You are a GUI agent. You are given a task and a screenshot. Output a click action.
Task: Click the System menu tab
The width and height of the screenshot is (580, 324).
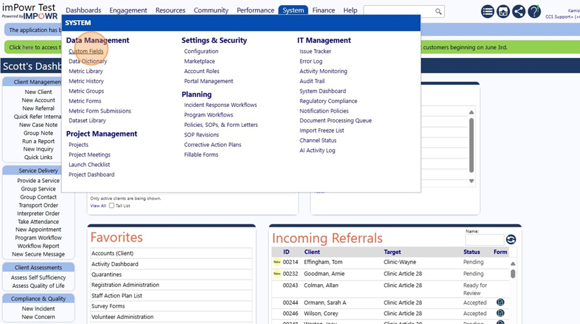[x=293, y=10]
